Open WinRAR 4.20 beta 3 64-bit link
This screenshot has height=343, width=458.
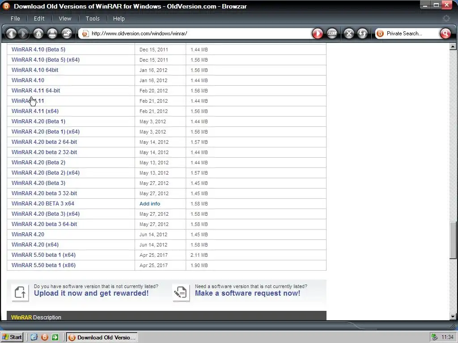pos(44,224)
